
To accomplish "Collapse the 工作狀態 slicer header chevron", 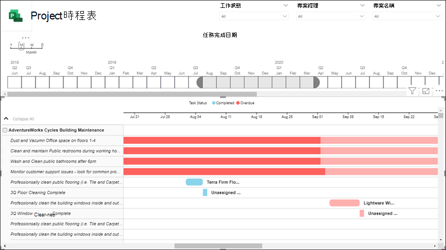I will tap(285, 5).
